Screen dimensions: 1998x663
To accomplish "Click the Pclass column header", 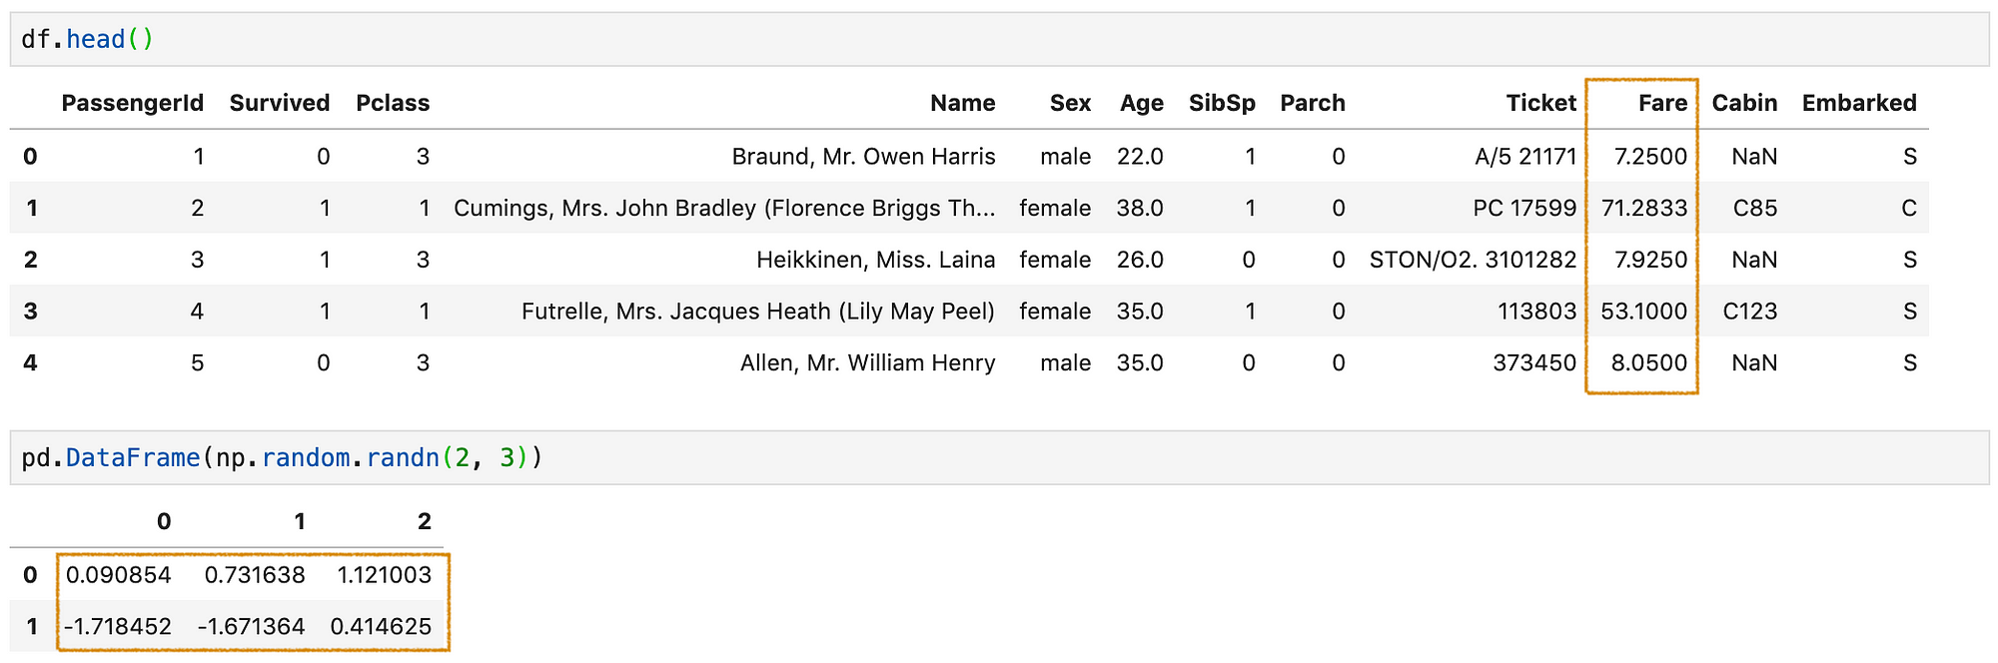I will pos(393,103).
